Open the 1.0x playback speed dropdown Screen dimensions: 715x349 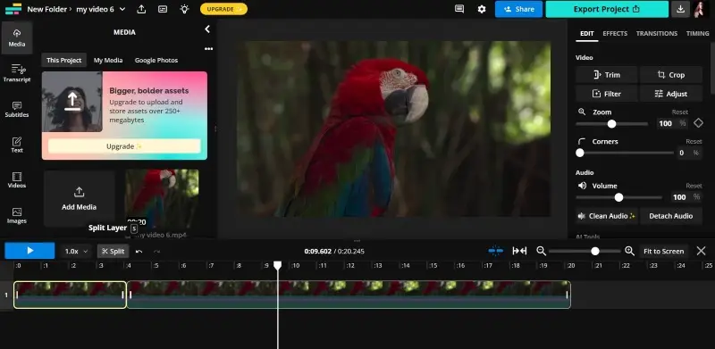pyautogui.click(x=76, y=251)
